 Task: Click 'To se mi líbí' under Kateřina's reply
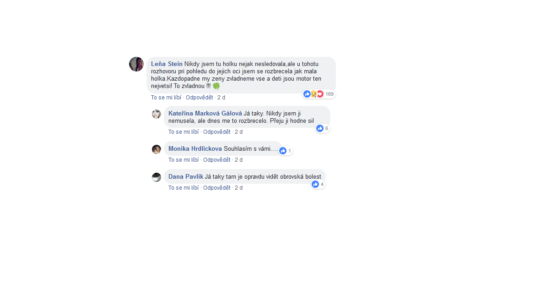184,132
